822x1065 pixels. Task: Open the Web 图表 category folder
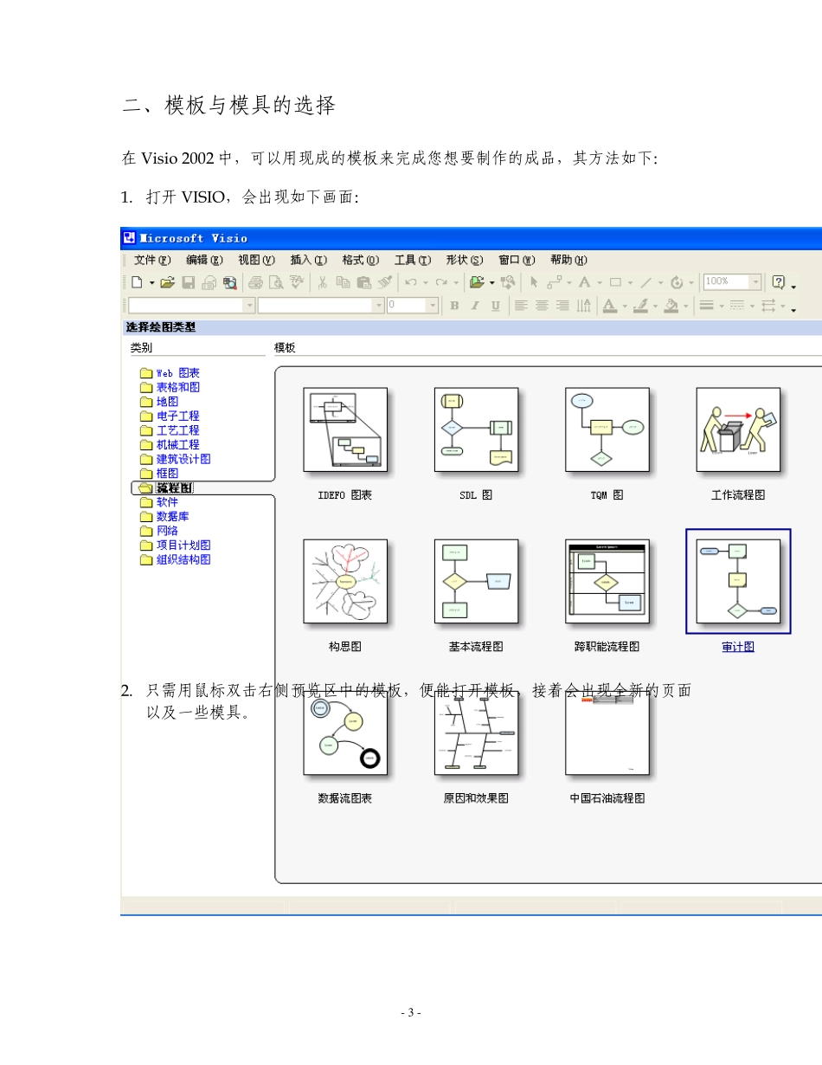170,373
